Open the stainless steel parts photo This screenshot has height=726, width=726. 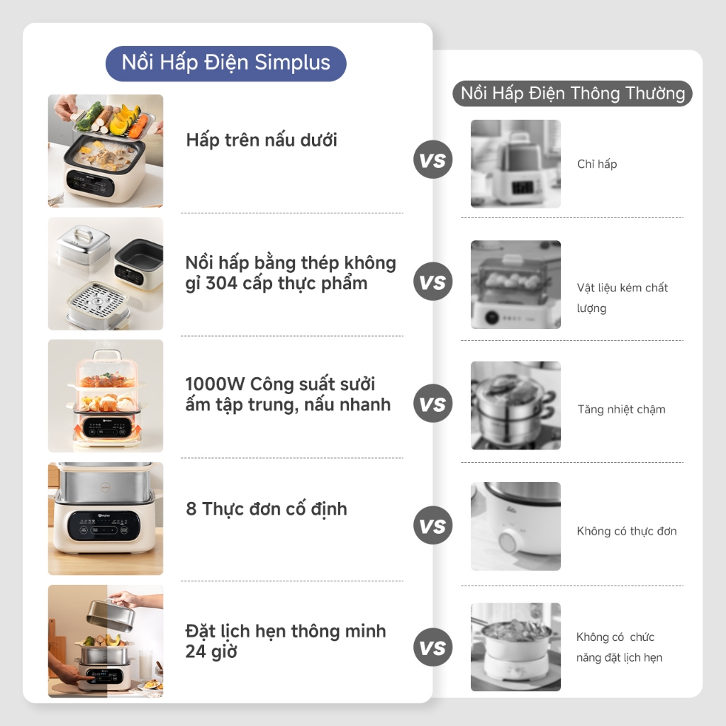click(106, 274)
